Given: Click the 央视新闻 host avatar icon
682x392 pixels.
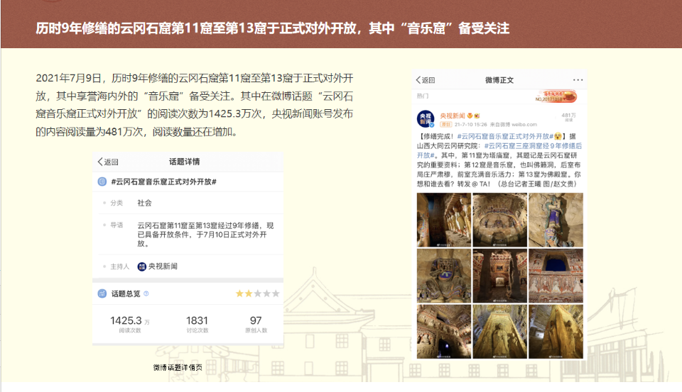Looking at the screenshot, I should (142, 267).
